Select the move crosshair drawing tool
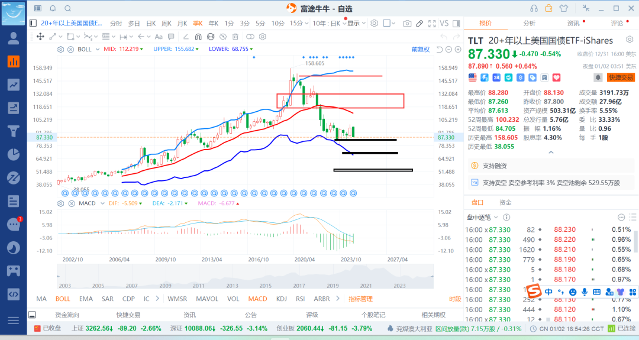The width and height of the screenshot is (639, 340). 40,37
